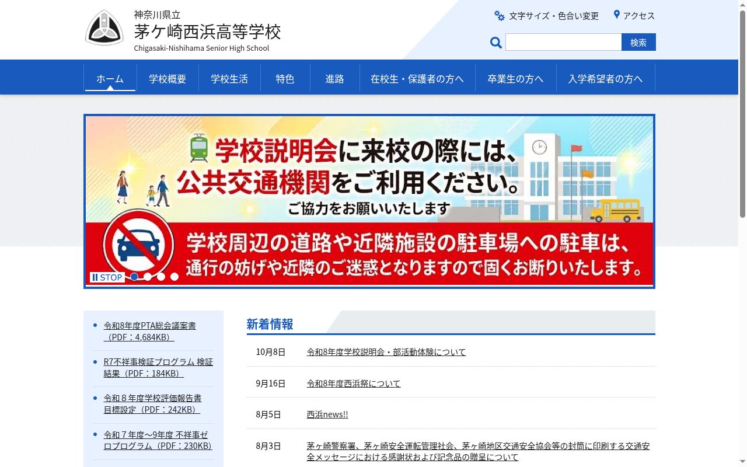Click the 8月3日 date text
Viewport: 747px width, 467px height.
click(268, 446)
